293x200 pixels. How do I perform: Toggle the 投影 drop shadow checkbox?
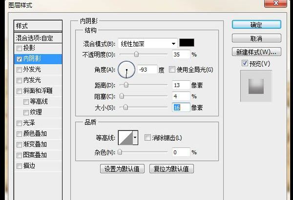pos(19,48)
